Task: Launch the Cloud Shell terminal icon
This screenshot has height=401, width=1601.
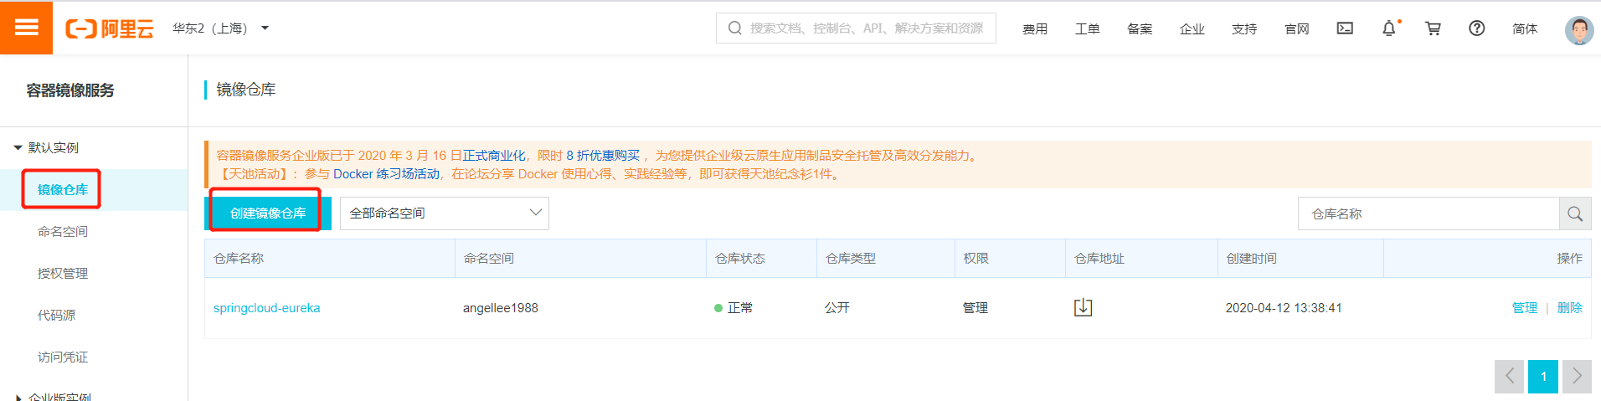Action: coord(1345,28)
